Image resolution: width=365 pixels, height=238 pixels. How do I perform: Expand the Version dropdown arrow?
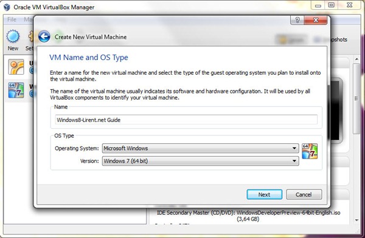294,161
